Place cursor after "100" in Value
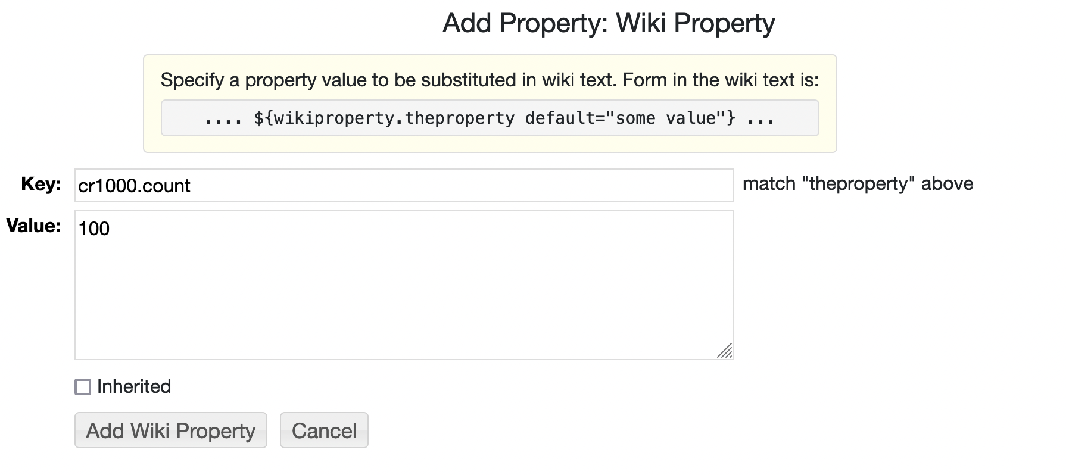The image size is (1066, 475). [x=111, y=229]
